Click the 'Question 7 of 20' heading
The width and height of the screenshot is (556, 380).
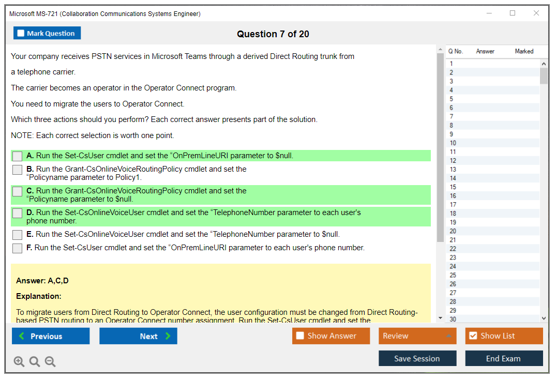[273, 34]
